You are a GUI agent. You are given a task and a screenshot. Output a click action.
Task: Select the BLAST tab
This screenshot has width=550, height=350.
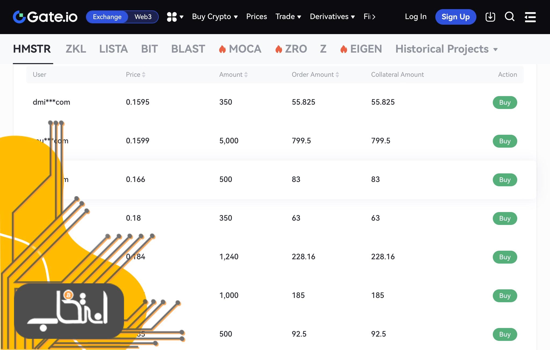point(188,49)
